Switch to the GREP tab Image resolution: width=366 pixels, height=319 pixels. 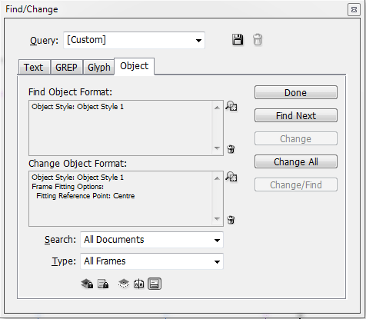point(66,68)
